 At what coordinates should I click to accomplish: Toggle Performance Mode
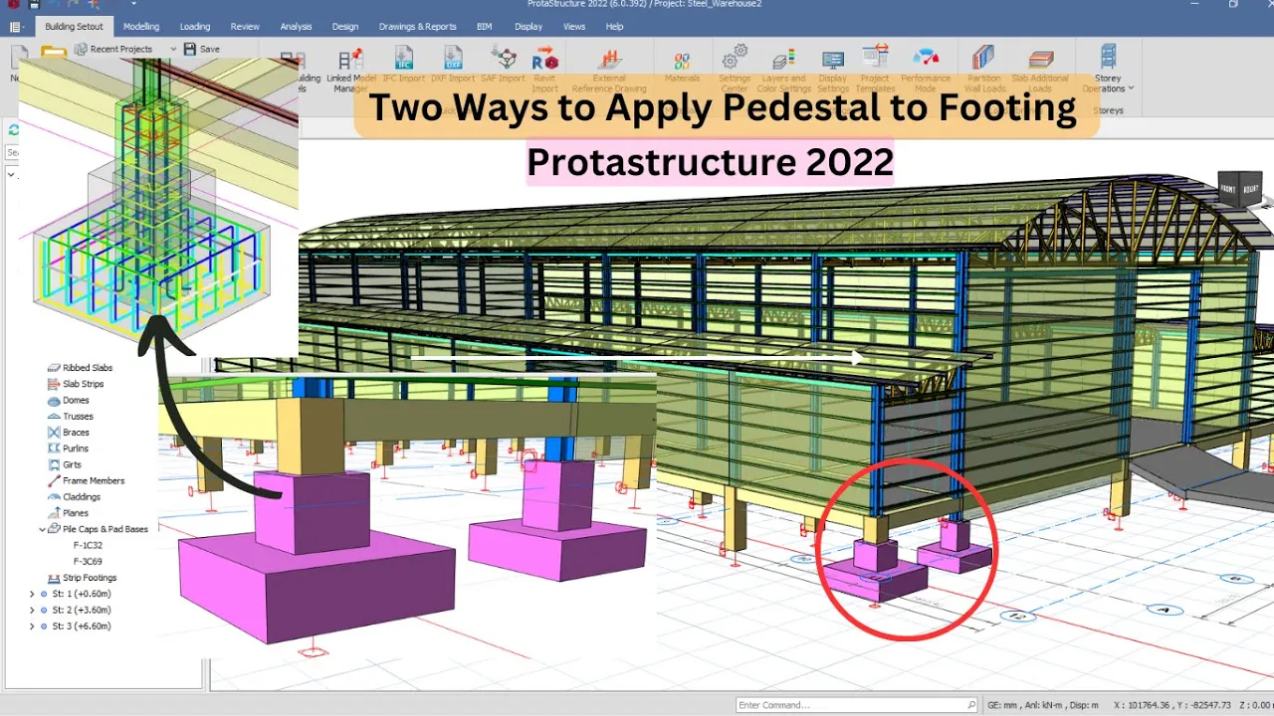pos(926,70)
